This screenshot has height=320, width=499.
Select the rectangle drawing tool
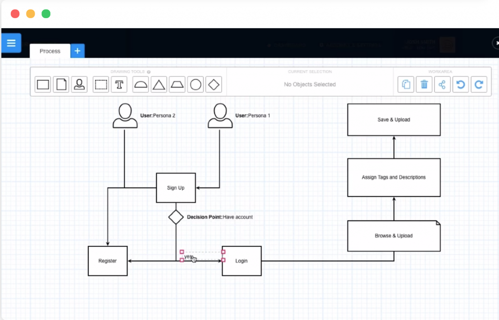coord(43,85)
